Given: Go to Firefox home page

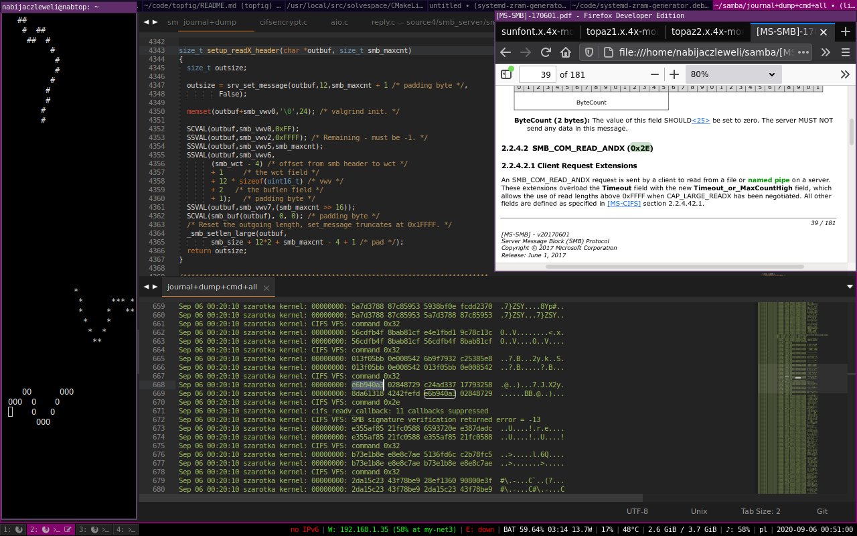Looking at the screenshot, I should point(566,52).
